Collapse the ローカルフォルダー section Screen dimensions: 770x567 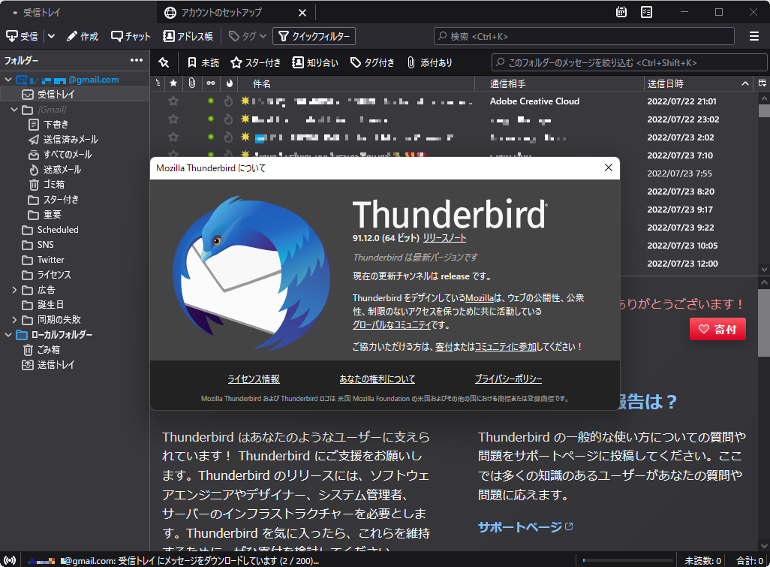[8, 334]
